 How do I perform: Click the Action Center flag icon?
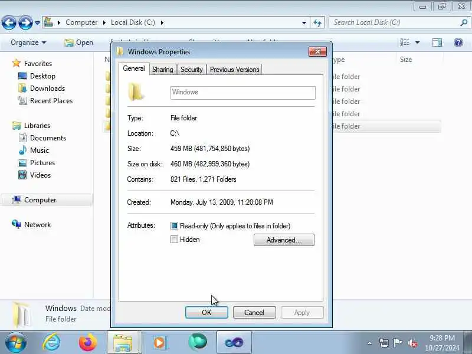[x=398, y=343]
